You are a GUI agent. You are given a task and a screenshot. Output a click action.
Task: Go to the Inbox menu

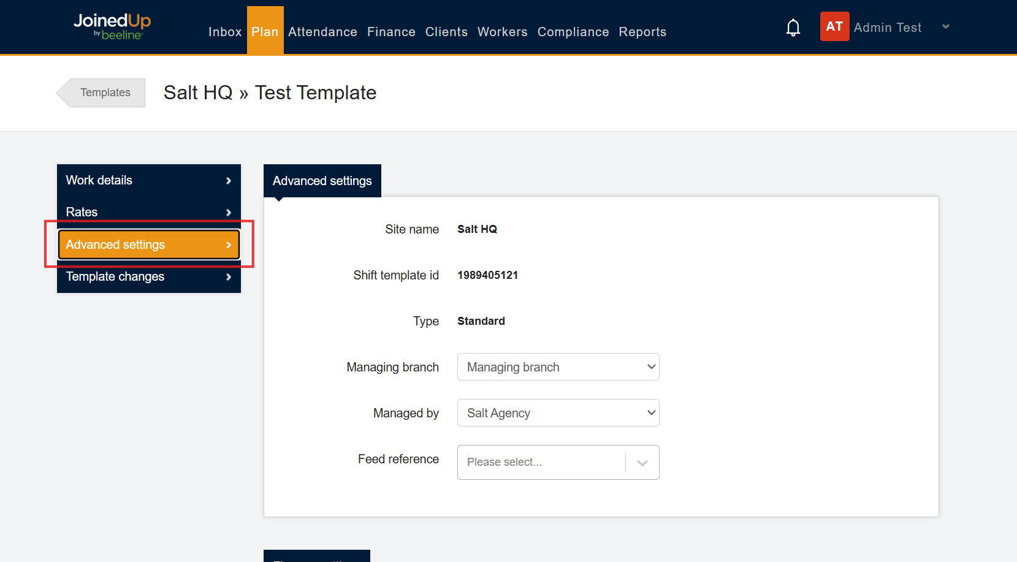pos(225,32)
